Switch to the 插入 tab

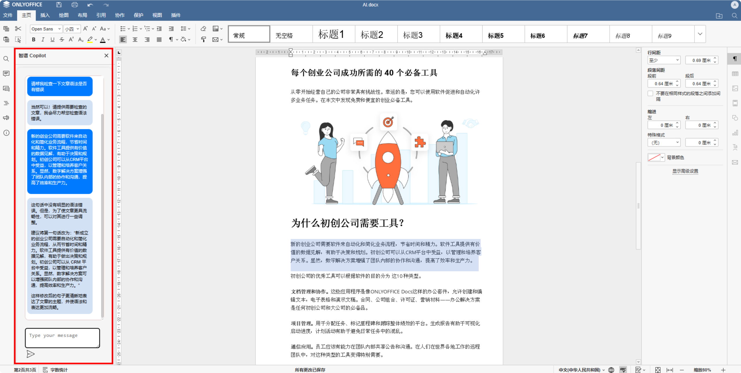(45, 15)
